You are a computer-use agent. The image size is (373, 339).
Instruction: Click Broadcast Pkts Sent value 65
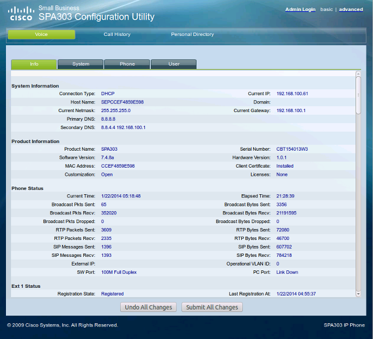click(x=103, y=205)
